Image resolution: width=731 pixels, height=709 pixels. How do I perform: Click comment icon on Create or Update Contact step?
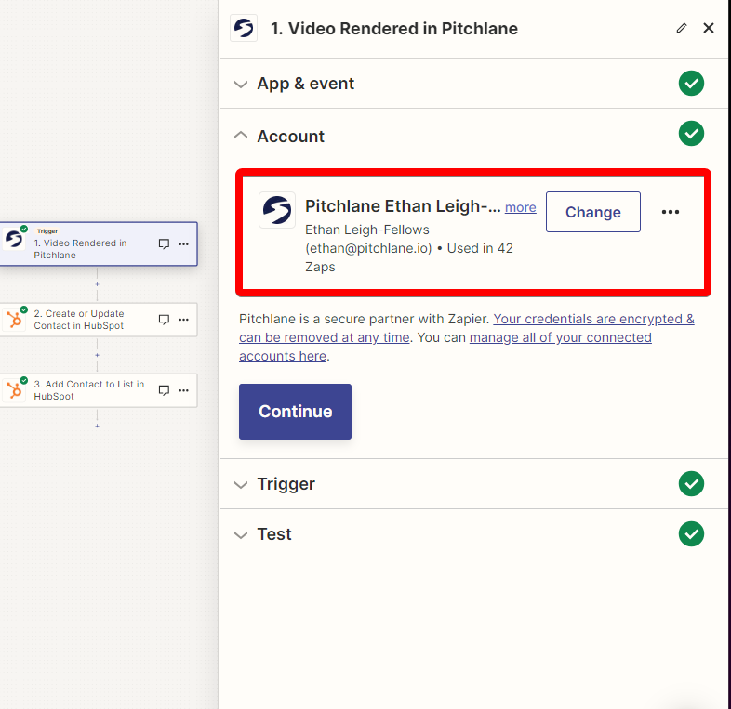point(164,320)
